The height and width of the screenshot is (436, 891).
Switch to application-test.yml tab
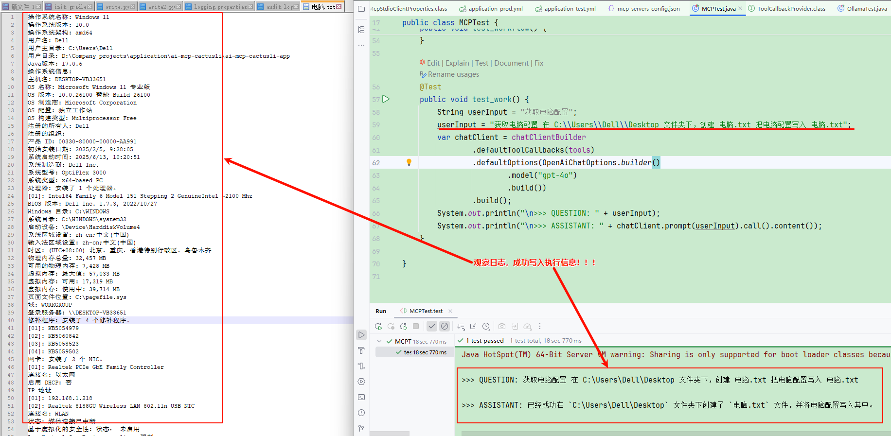(565, 9)
